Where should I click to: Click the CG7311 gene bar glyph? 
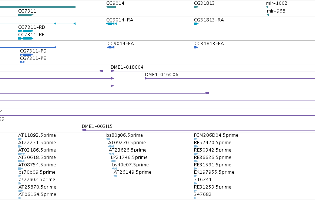[x=26, y=15]
